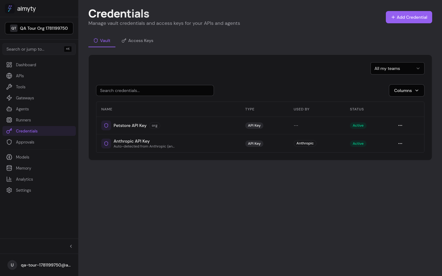The image size is (442, 276).
Task: Open the three-dot menu for Anthropic API Key
Action: (400, 144)
